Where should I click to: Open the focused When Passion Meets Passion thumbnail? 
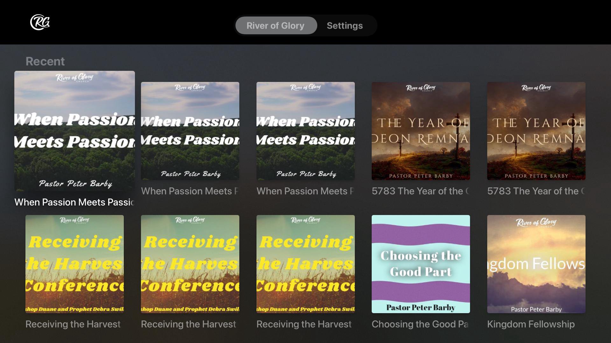tap(74, 131)
